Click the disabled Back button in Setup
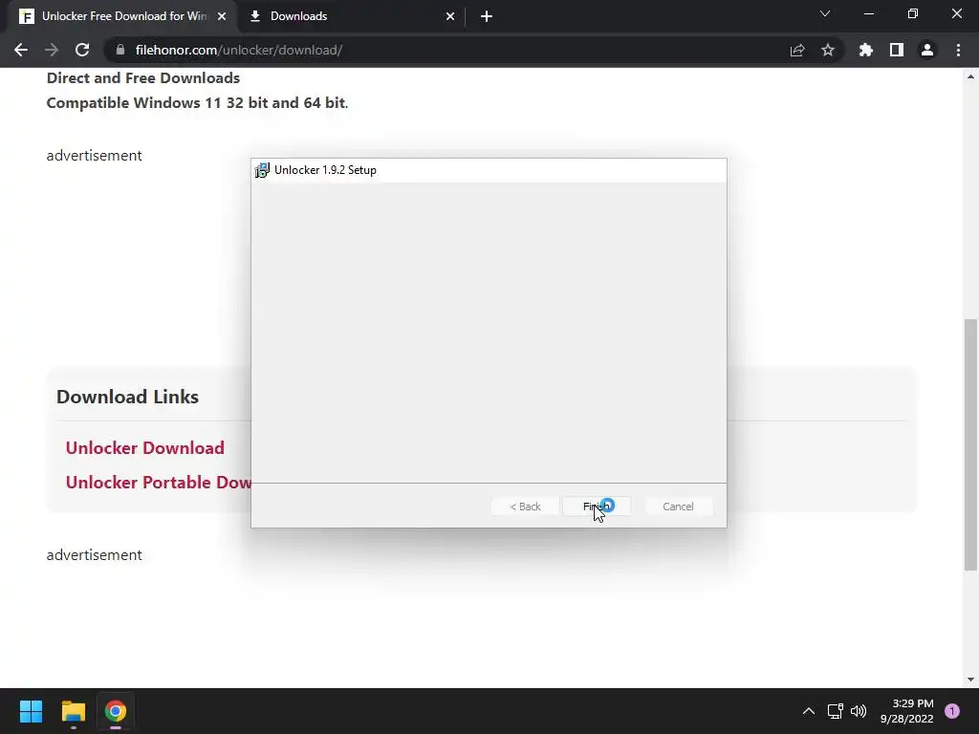This screenshot has width=979, height=734. (x=525, y=507)
